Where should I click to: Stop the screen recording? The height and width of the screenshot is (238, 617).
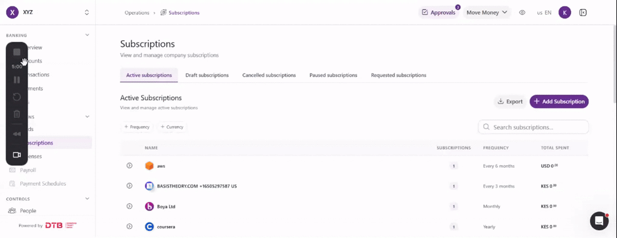click(x=16, y=52)
